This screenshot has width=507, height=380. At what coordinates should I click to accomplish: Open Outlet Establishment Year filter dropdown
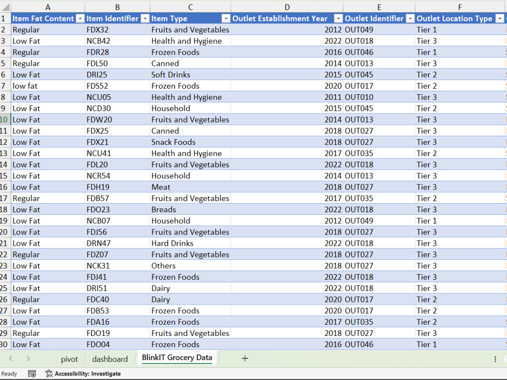coord(338,19)
